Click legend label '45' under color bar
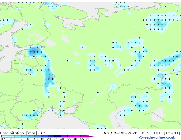 [x=82, y=139]
